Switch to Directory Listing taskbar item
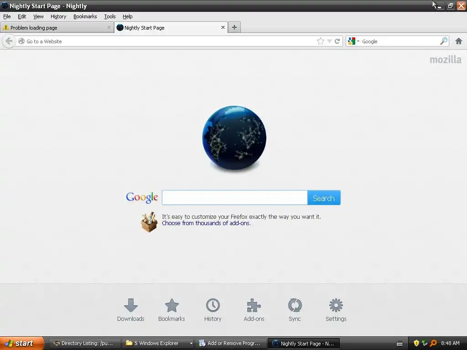This screenshot has height=350, width=467. pos(83,344)
